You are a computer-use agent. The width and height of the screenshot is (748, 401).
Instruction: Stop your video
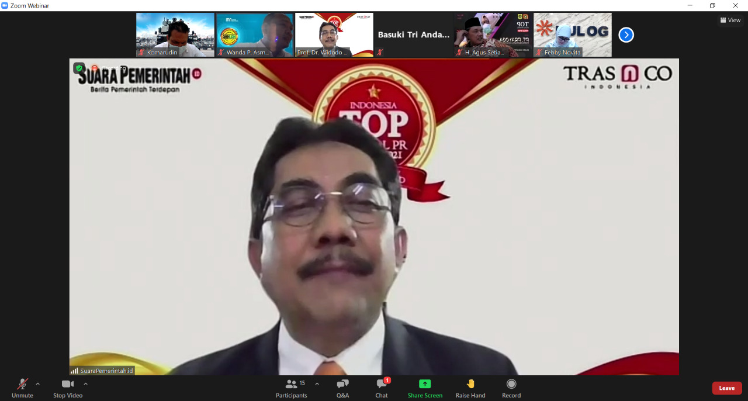tap(67, 385)
